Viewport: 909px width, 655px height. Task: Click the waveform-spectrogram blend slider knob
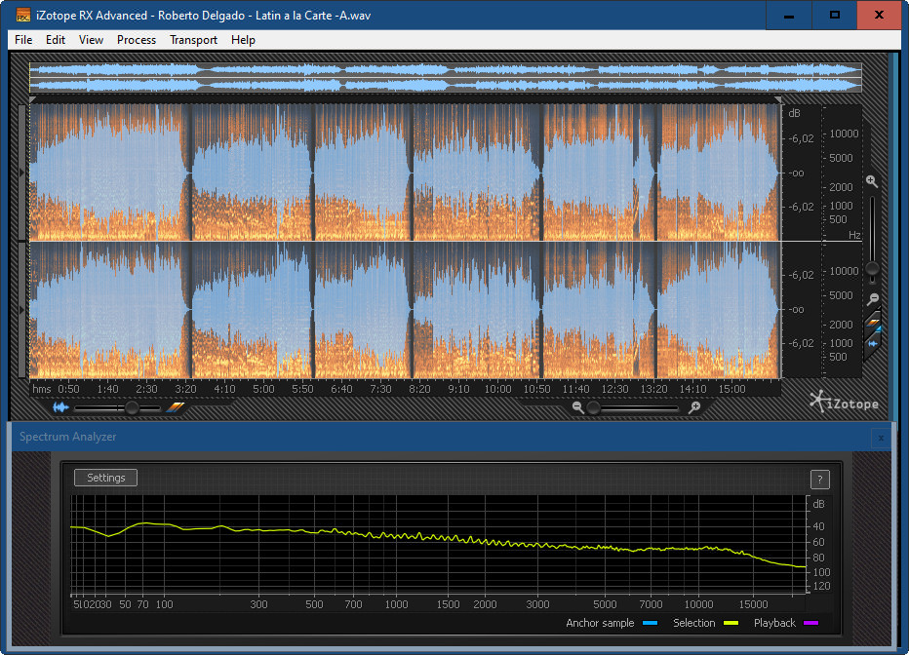tap(132, 407)
